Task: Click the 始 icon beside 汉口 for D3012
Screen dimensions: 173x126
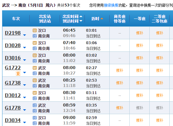Action: [x=35, y=93]
